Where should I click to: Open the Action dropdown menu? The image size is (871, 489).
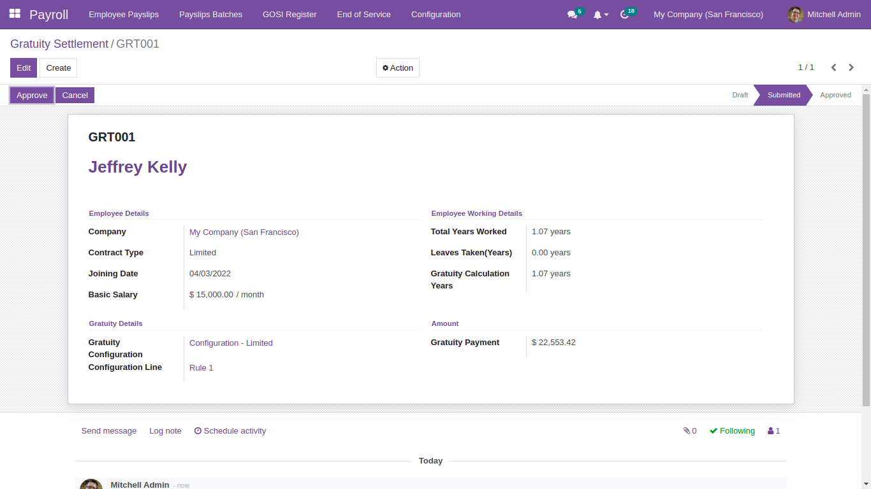pos(397,67)
